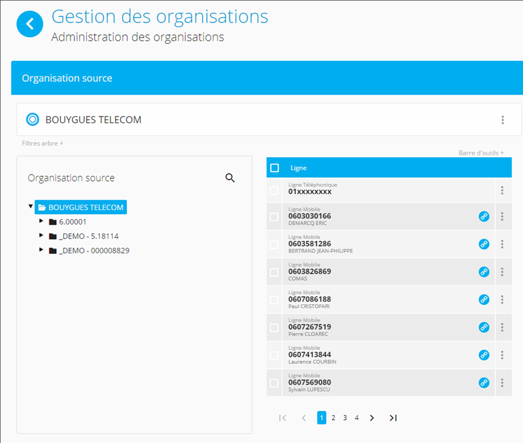Viewport: 523px width, 443px height.
Task: Expand the _DEMO - 5.18114 folder arrow
Action: click(x=41, y=235)
